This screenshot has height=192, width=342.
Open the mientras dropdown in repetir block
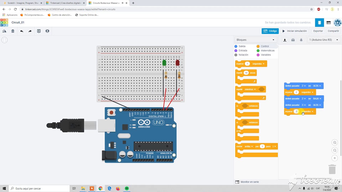pos(250,89)
